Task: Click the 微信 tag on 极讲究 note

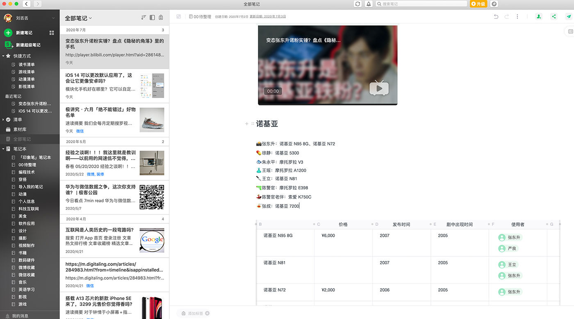Action: coord(80,131)
